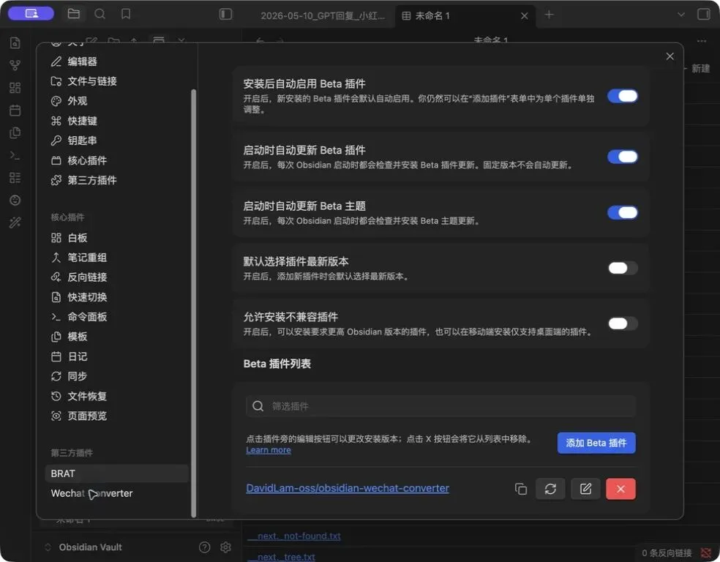This screenshot has height=562, width=720.
Task: Toggle the left sidebar icon
Action: tap(225, 14)
